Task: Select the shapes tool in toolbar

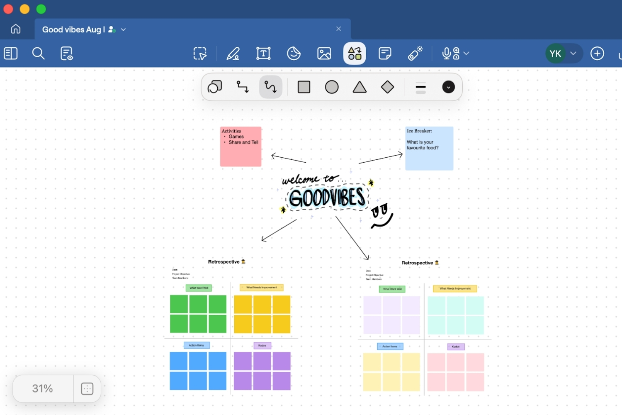Action: pyautogui.click(x=355, y=54)
